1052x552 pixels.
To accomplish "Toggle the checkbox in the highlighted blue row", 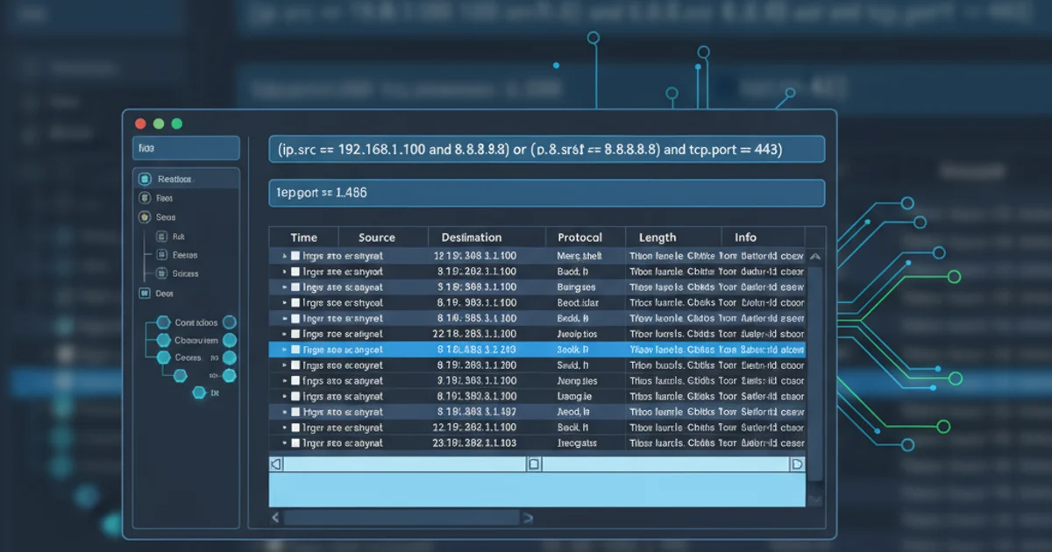I will tap(295, 349).
